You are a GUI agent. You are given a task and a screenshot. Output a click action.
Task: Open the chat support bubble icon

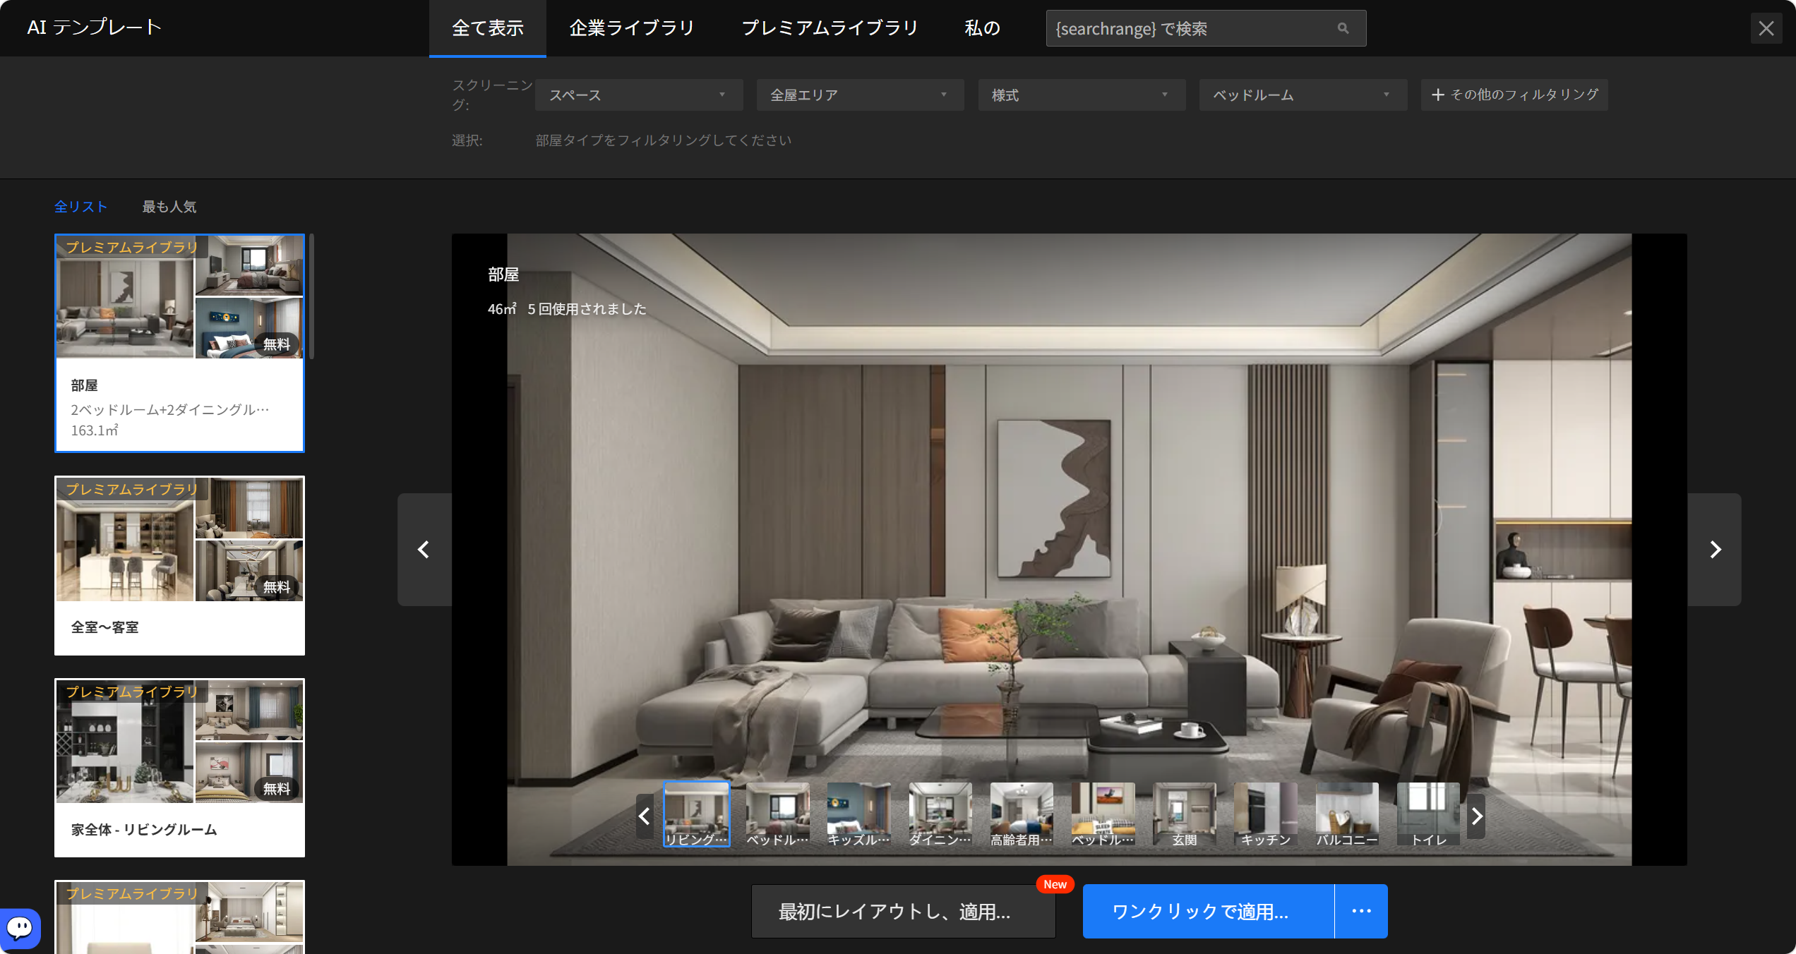(x=20, y=928)
